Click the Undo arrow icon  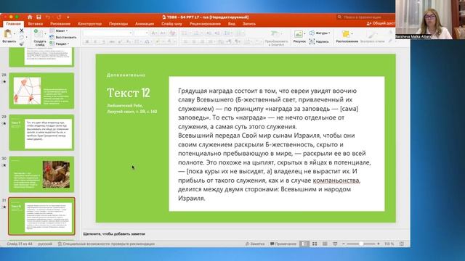(x=48, y=17)
